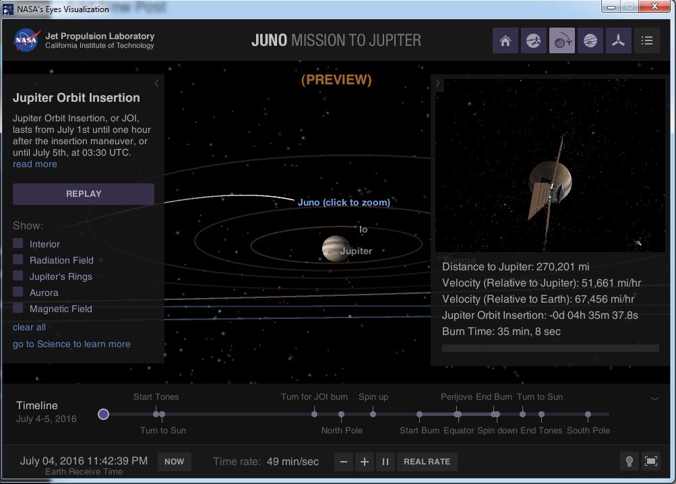This screenshot has height=484, width=676.
Task: Pause the simulation playback
Action: [x=386, y=462]
